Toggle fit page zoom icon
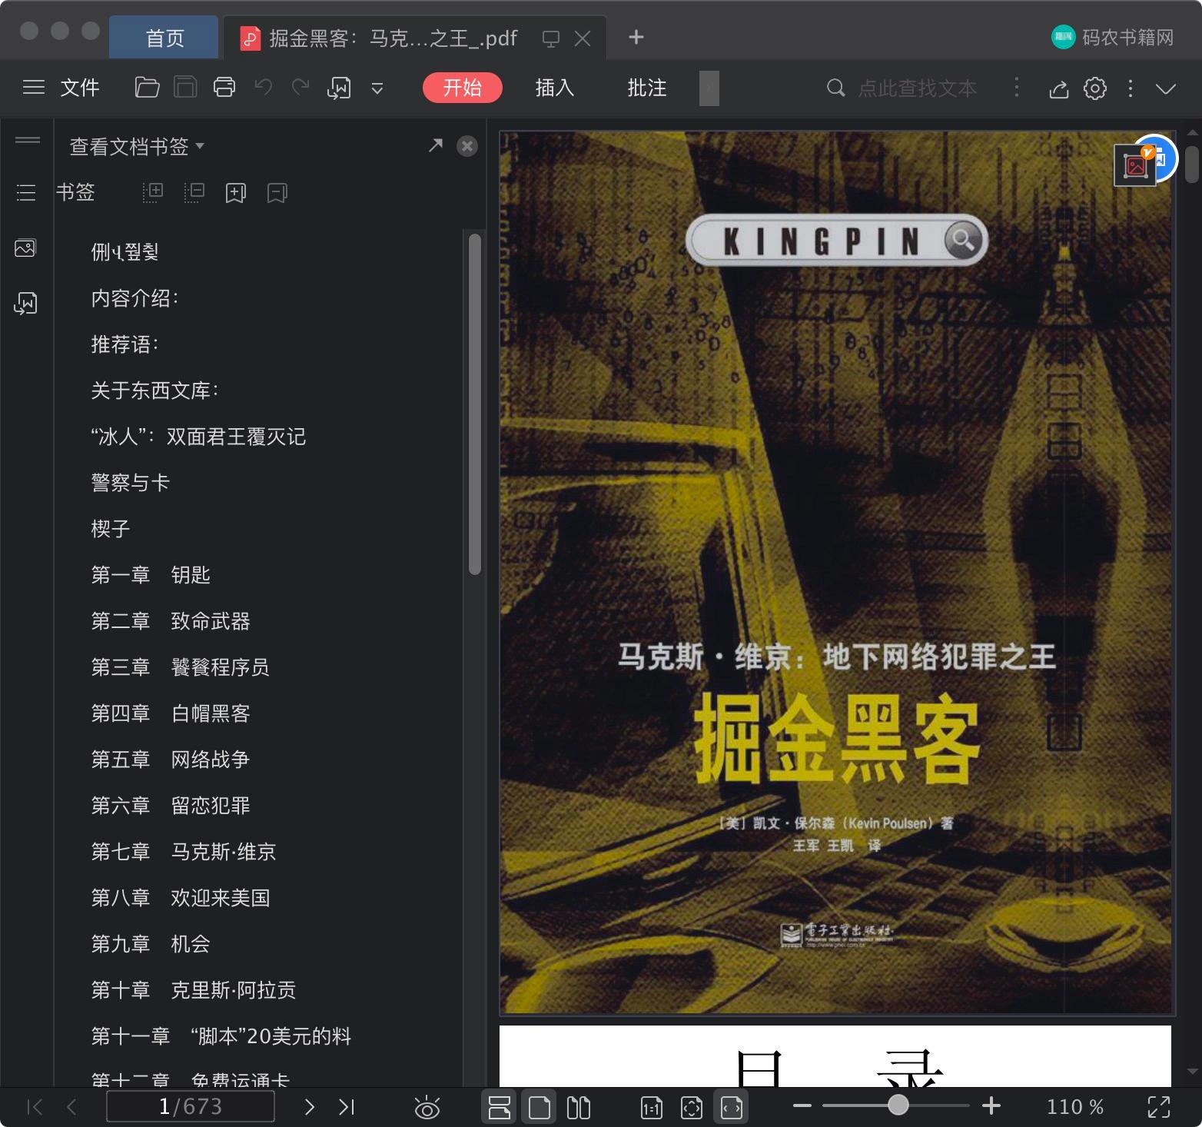The width and height of the screenshot is (1202, 1127). click(x=692, y=1108)
